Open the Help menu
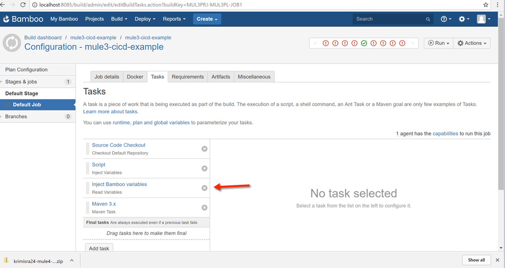Viewport: 505px width, 268px height. coord(446,19)
